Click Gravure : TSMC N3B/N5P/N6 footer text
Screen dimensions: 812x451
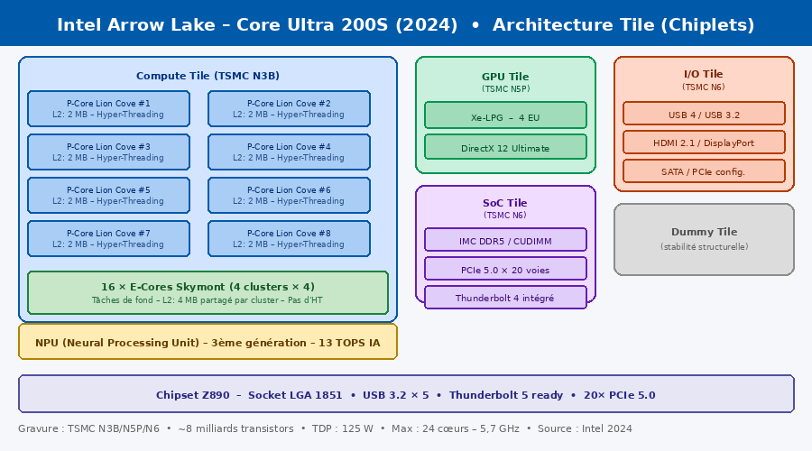88,428
